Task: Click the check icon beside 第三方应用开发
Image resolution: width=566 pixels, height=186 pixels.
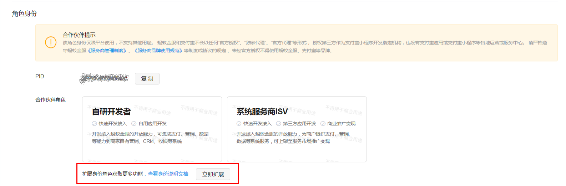Action: pos(278,124)
